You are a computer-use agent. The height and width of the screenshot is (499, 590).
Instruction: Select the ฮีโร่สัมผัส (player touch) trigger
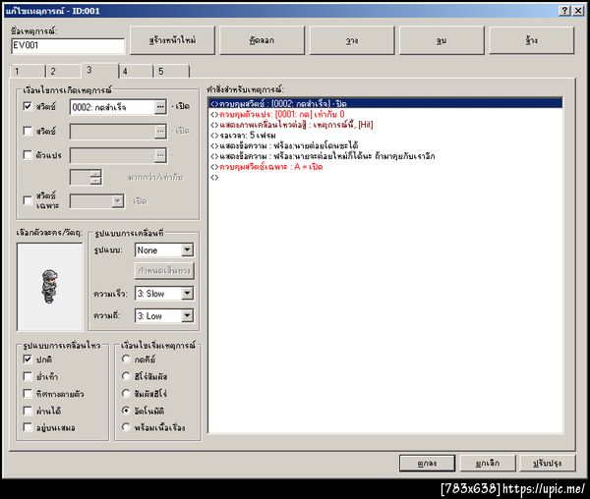[126, 376]
